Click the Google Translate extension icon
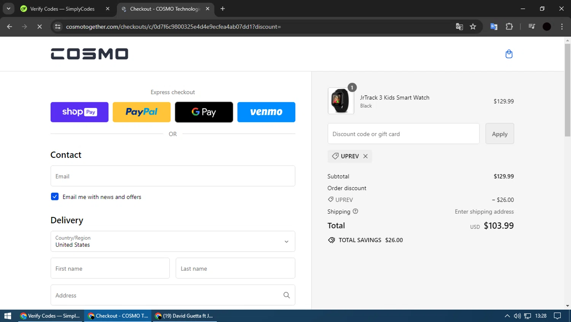571x322 pixels. click(x=494, y=27)
